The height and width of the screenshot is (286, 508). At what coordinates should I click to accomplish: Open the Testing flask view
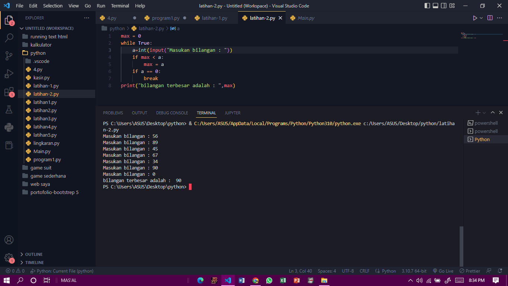click(9, 109)
